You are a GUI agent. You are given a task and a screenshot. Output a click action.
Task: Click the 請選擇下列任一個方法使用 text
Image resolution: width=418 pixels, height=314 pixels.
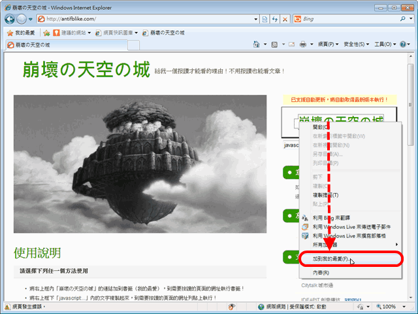pos(54,271)
